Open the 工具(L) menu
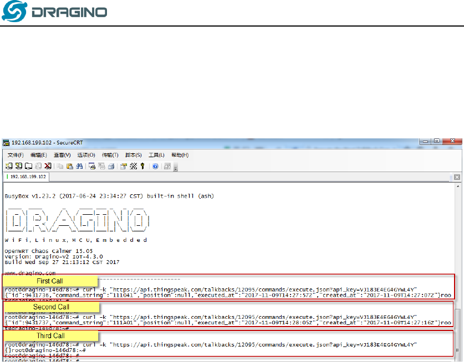The width and height of the screenshot is (464, 362). 156,155
